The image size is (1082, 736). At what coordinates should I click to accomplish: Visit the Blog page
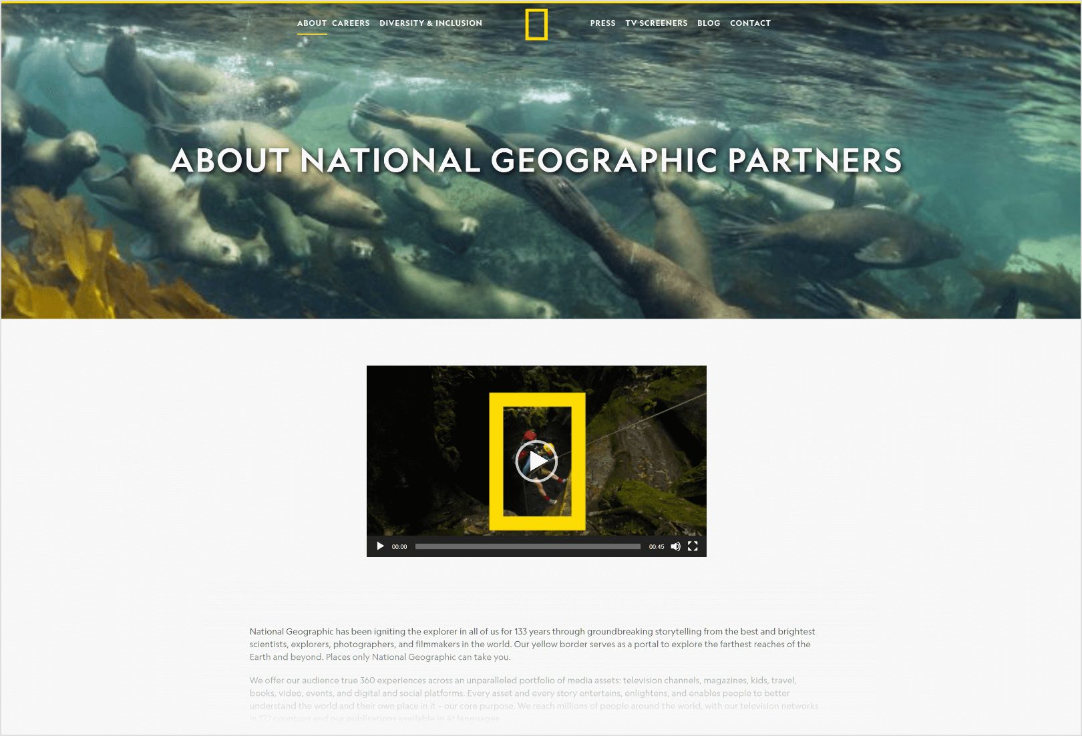tap(709, 23)
